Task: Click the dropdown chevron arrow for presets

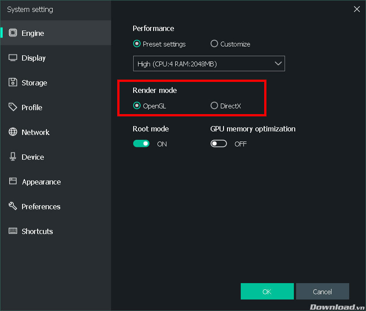Action: pyautogui.click(x=278, y=63)
